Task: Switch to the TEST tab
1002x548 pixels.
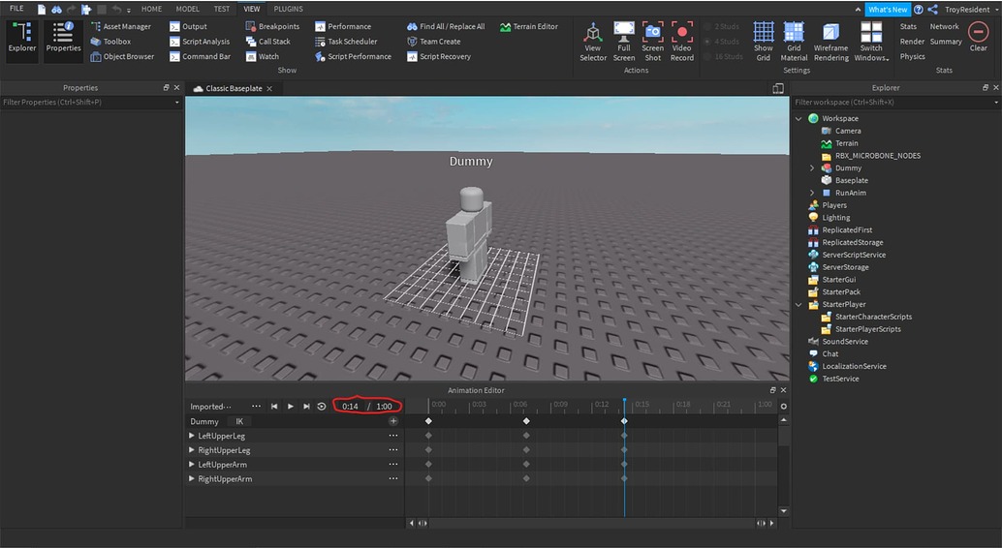Action: 222,9
